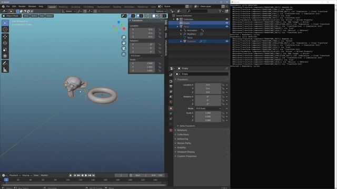Image resolution: width=337 pixels, height=189 pixels.
Task: Toggle visibility of the bottom highlighted outliner row
Action: pyautogui.click(x=227, y=41)
